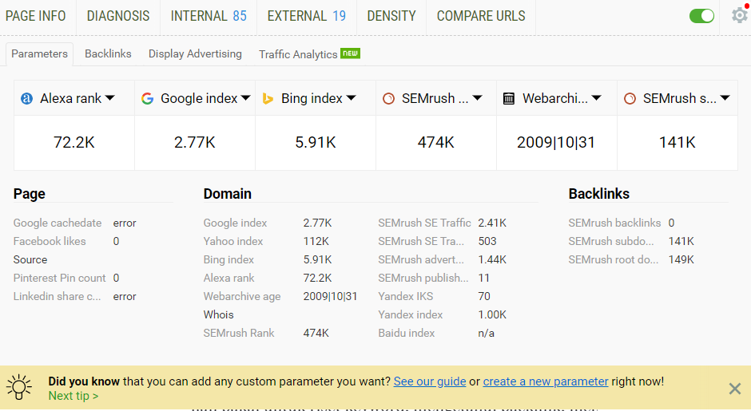Click the SEMrush Rank logo icon
Viewport: 751px width, 411px height.
tap(388, 99)
